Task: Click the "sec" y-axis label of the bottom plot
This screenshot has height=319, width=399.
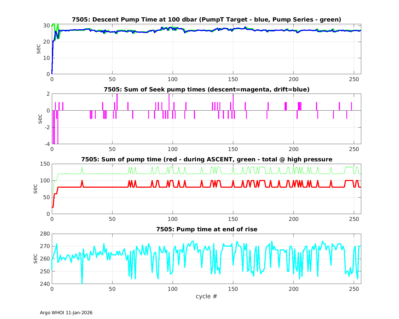Action: pos(36,259)
